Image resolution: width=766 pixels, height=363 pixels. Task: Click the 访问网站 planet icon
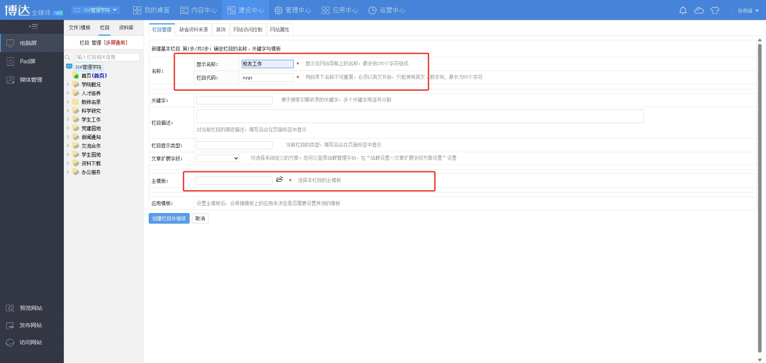[10, 342]
